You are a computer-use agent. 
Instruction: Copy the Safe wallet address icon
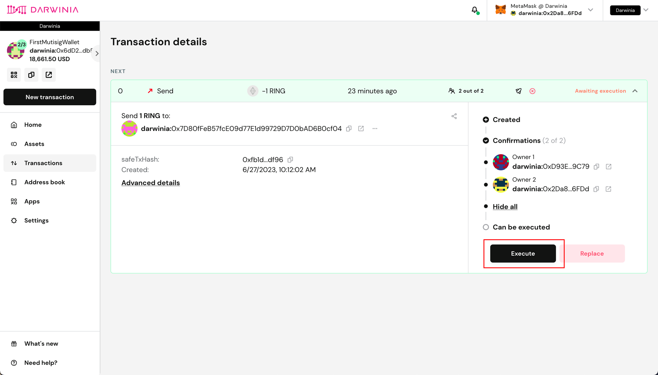[31, 75]
